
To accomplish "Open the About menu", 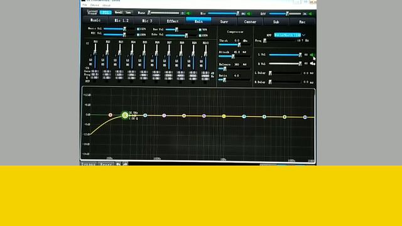I will click(106, 6).
